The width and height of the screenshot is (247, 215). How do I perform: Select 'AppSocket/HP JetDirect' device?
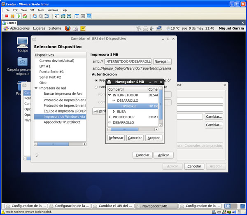pyautogui.click(x=62, y=122)
